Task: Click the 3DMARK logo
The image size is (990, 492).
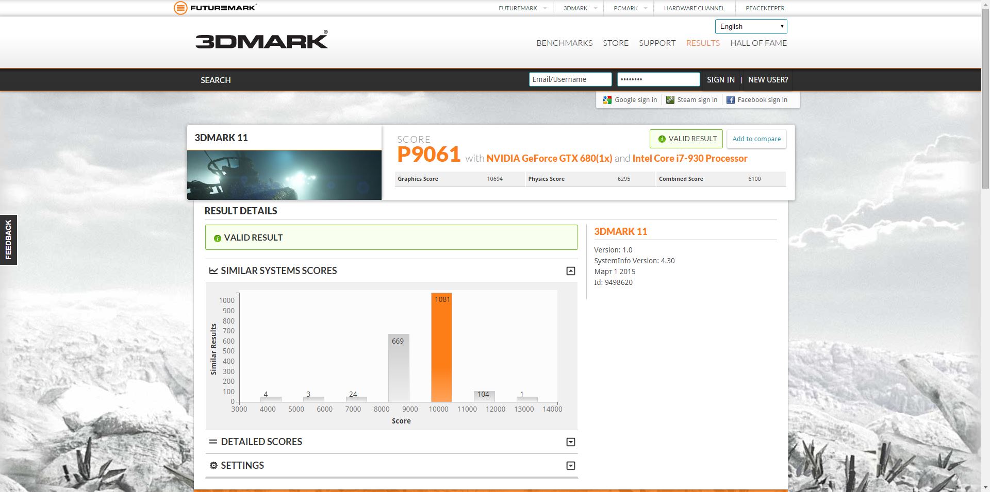Action: coord(261,40)
